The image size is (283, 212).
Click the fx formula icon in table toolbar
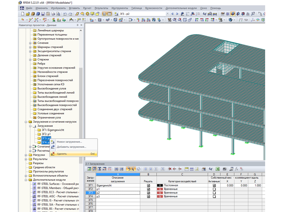236,169
